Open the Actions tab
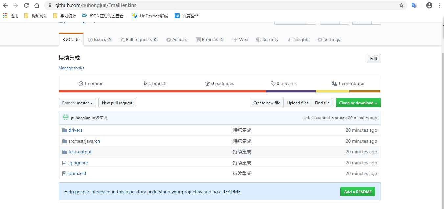This screenshot has height=209, width=444. pos(177,39)
